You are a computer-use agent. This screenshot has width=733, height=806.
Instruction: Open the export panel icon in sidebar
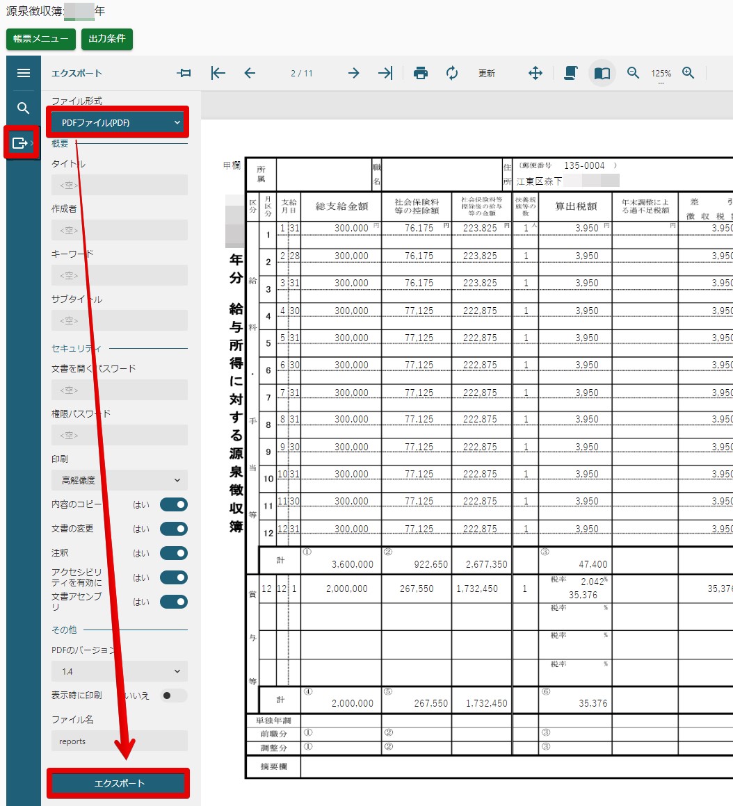[20, 143]
